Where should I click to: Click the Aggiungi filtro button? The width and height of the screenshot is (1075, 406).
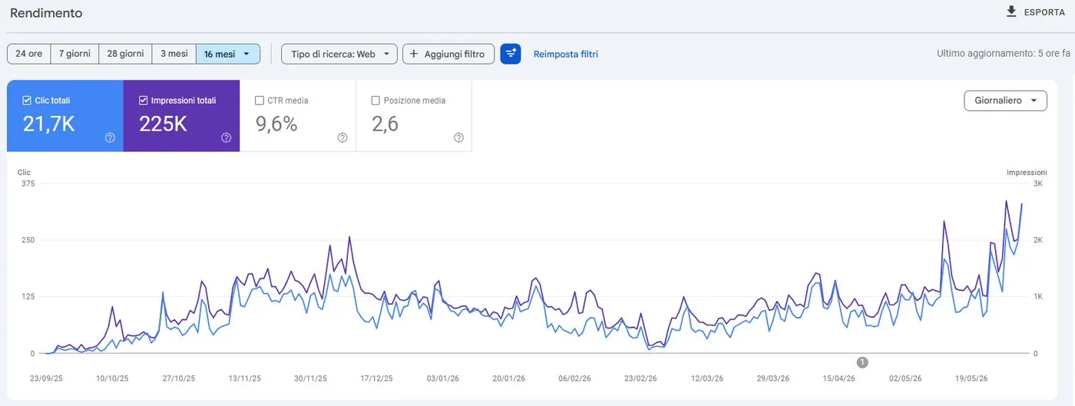[448, 54]
